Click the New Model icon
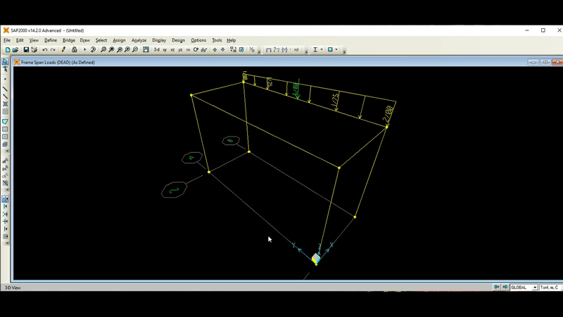This screenshot has height=317, width=563. click(8, 50)
